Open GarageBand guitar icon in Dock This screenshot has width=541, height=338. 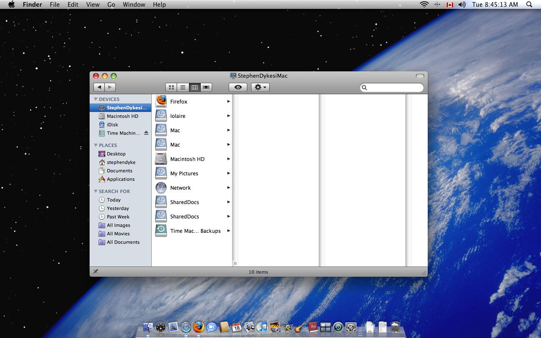click(300, 327)
